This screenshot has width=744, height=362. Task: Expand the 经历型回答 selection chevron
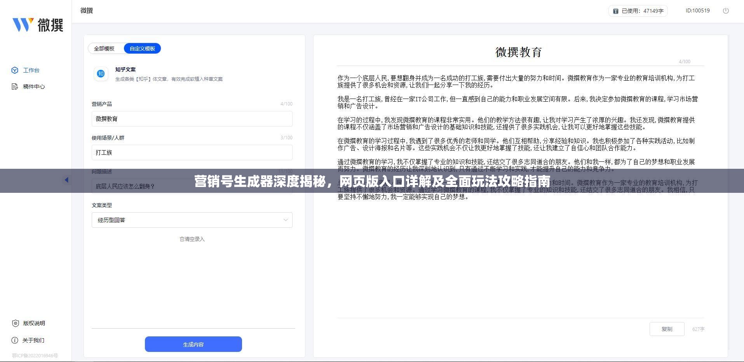tap(285, 220)
